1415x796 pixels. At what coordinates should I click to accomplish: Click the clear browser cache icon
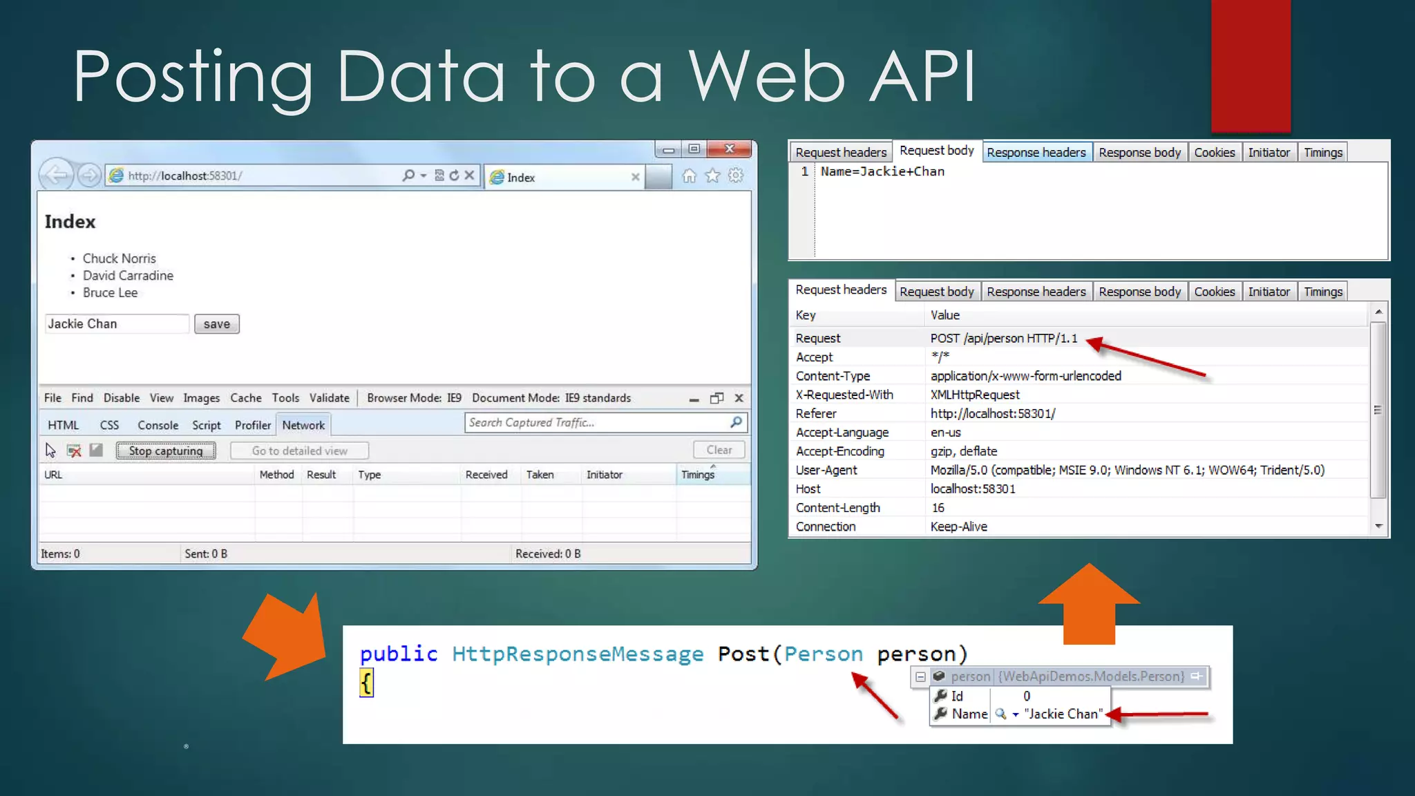click(74, 451)
